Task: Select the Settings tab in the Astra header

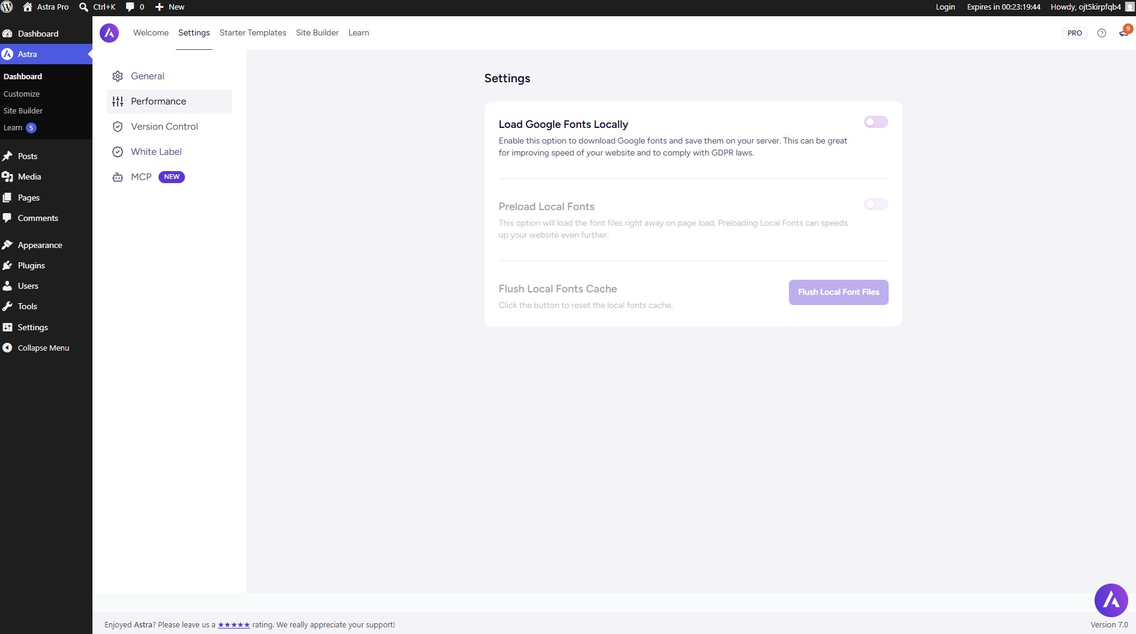Action: click(194, 33)
